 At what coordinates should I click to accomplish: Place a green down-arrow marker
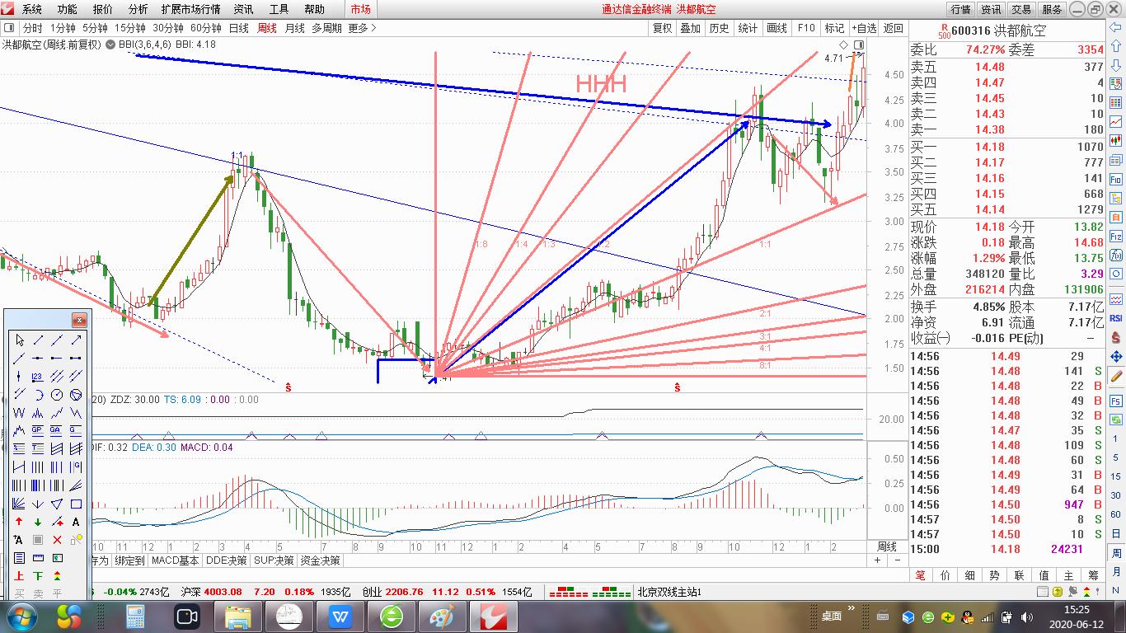pyautogui.click(x=38, y=522)
